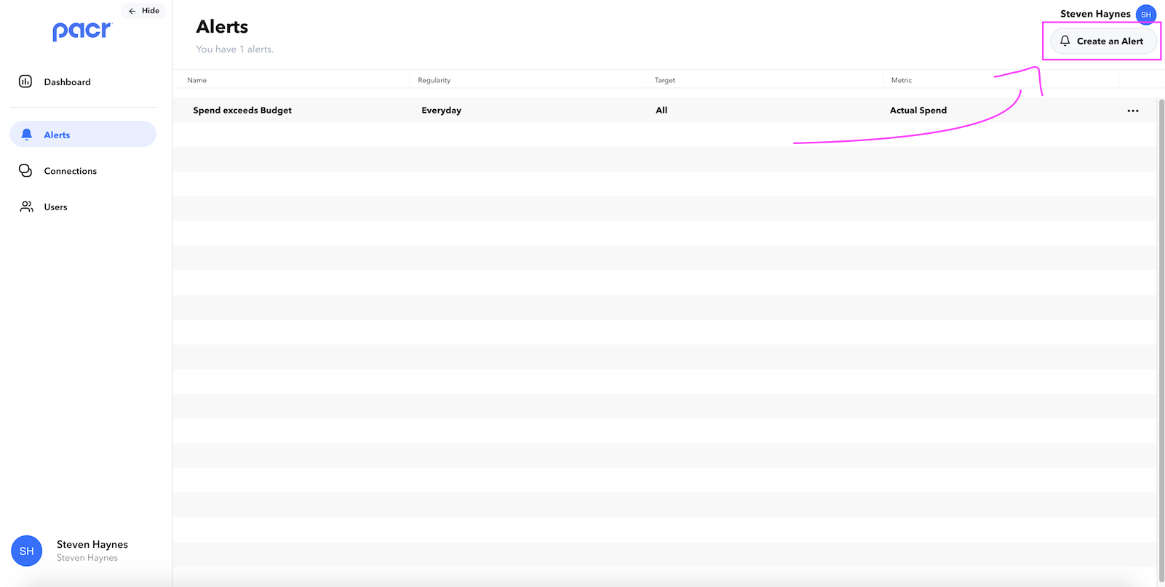The height and width of the screenshot is (587, 1165).
Task: Open the Dashboard menu item
Action: (x=67, y=82)
